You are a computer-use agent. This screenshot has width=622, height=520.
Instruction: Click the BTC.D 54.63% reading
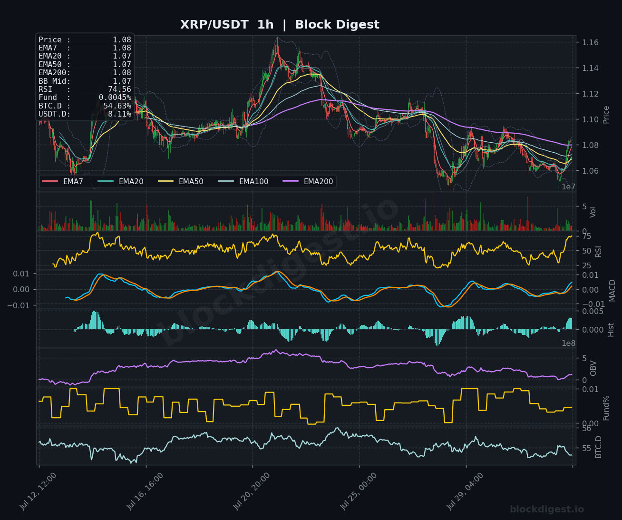coord(85,106)
